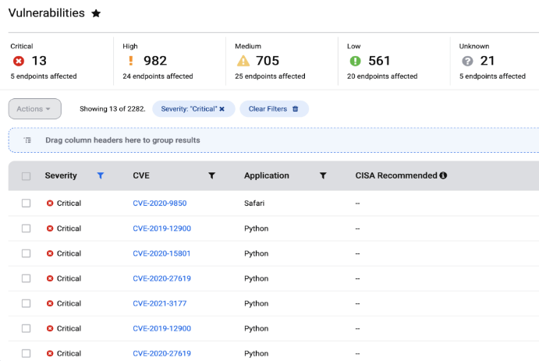Click the gray Unknown severity question icon
Image resolution: width=539 pixels, height=361 pixels.
[x=467, y=61]
